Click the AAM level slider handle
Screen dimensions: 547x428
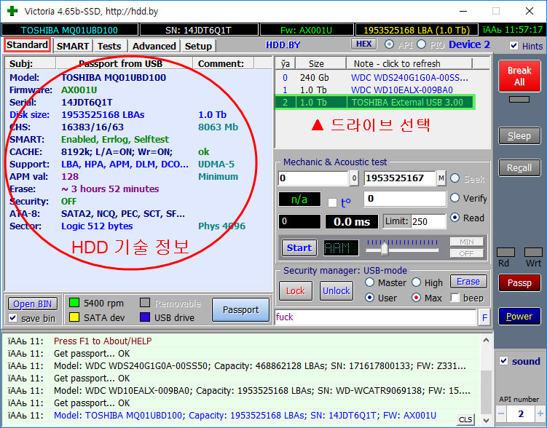(x=385, y=248)
